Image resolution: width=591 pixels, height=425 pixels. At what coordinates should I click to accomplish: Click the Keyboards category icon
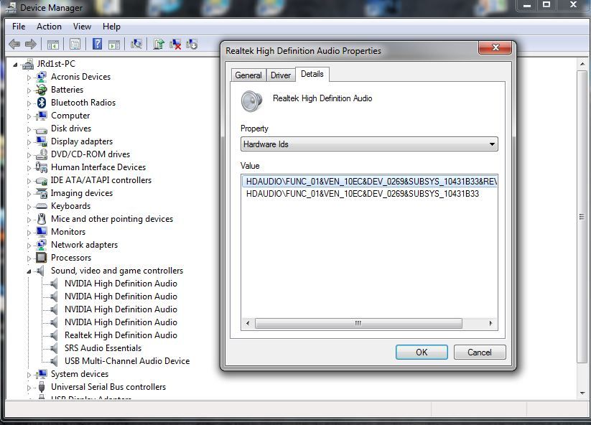pyautogui.click(x=41, y=207)
